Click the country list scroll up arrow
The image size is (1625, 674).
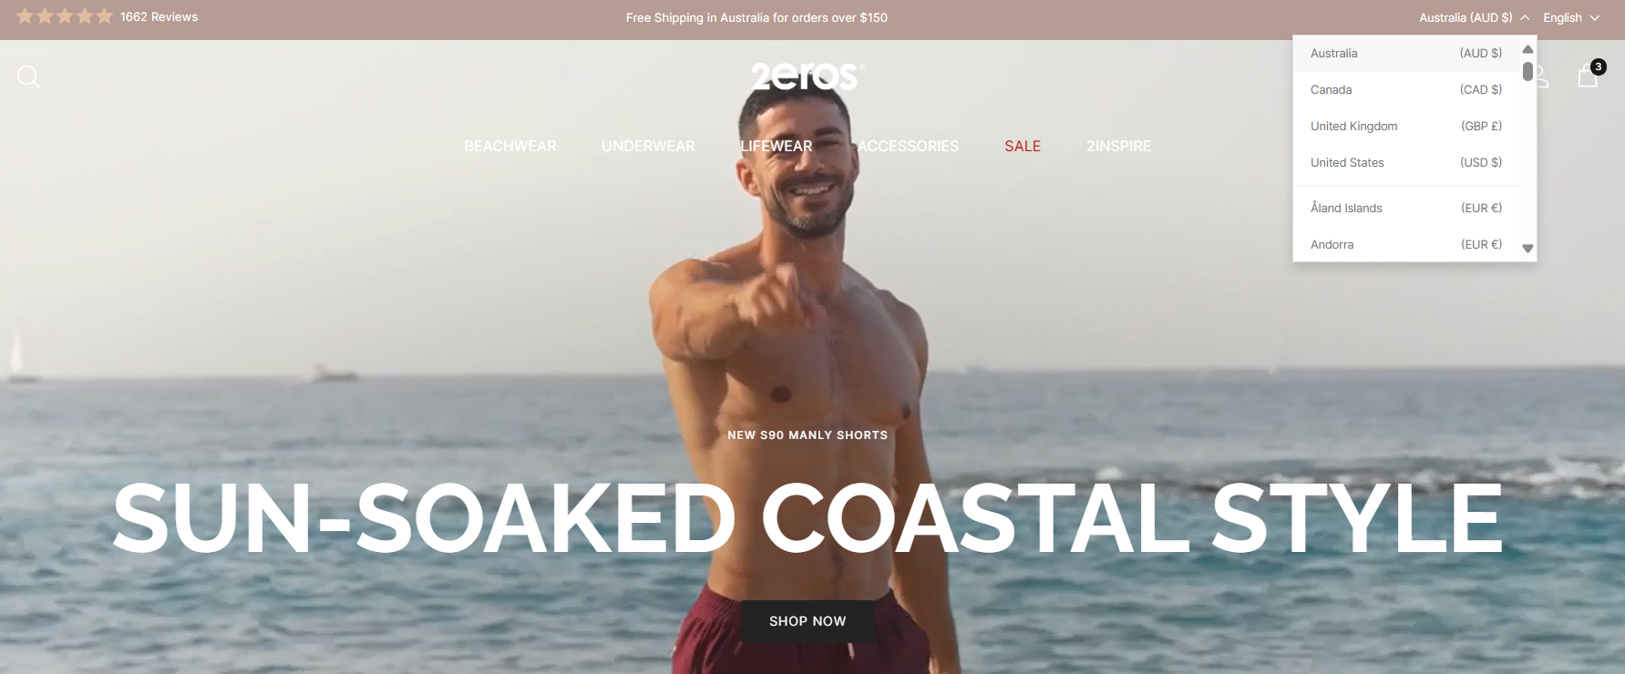1527,49
